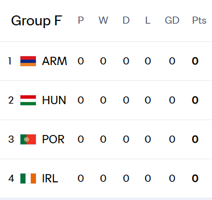
Task: Open the POR team link
Action: pyautogui.click(x=54, y=139)
